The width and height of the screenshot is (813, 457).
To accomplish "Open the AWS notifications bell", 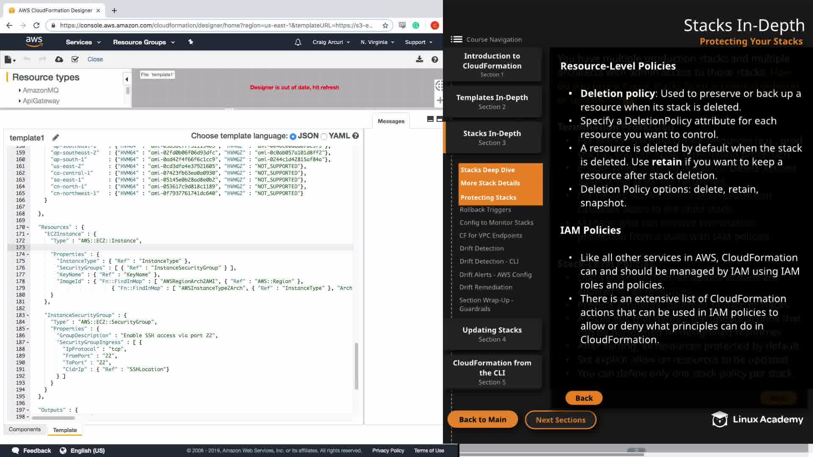I will pyautogui.click(x=298, y=42).
